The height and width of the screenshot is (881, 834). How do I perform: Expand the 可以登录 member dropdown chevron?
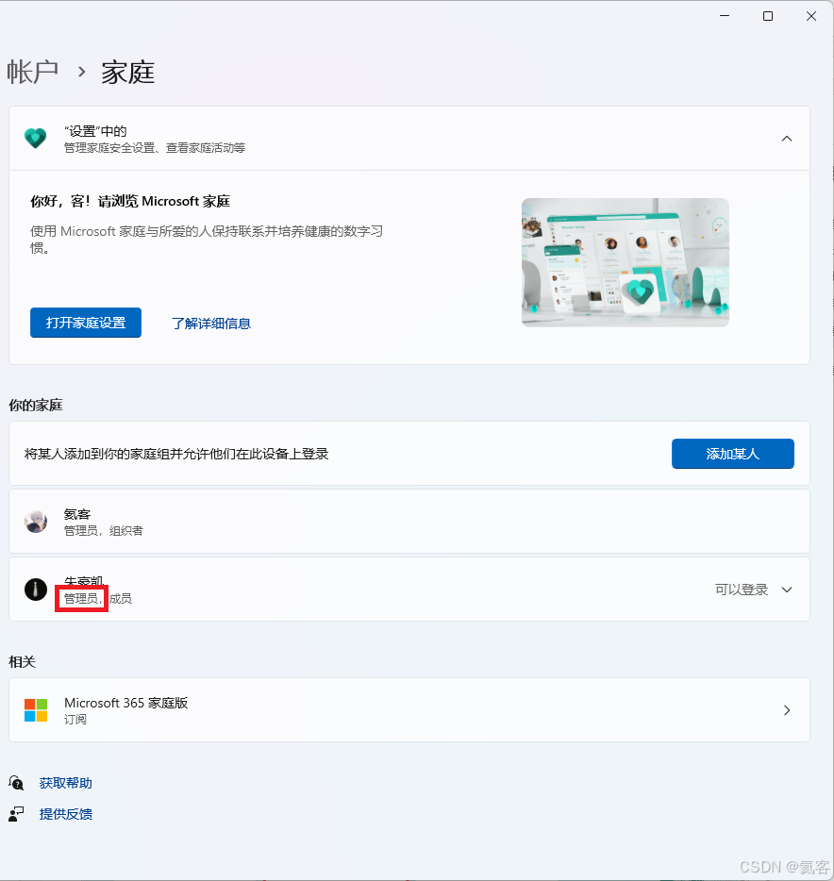pyautogui.click(x=786, y=590)
